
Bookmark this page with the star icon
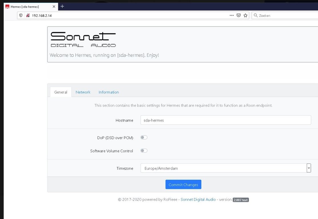coord(245,15)
